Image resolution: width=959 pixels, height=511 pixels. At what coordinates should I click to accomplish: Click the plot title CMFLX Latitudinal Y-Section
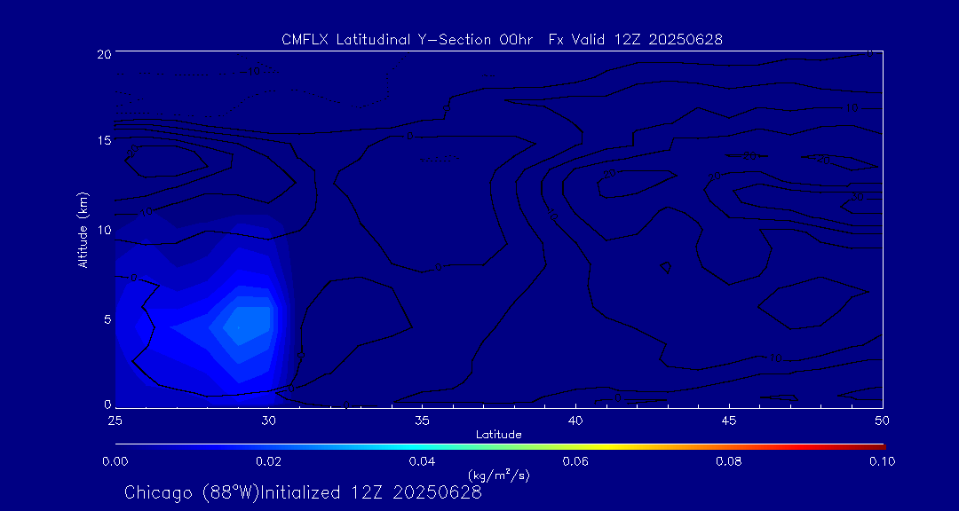(x=502, y=40)
